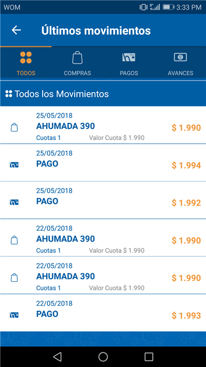Select the $ 1.993 amount entry

tap(186, 316)
